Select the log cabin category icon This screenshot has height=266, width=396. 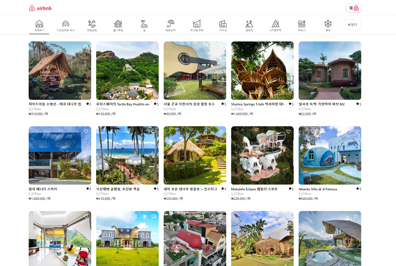(x=118, y=24)
